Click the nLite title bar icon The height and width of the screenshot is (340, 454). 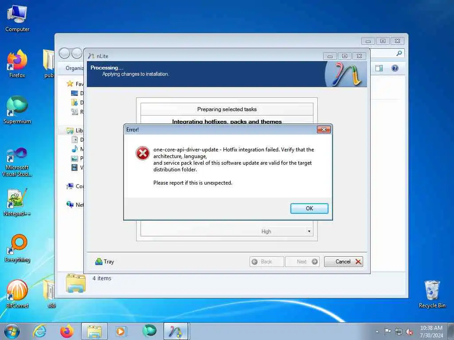click(91, 56)
